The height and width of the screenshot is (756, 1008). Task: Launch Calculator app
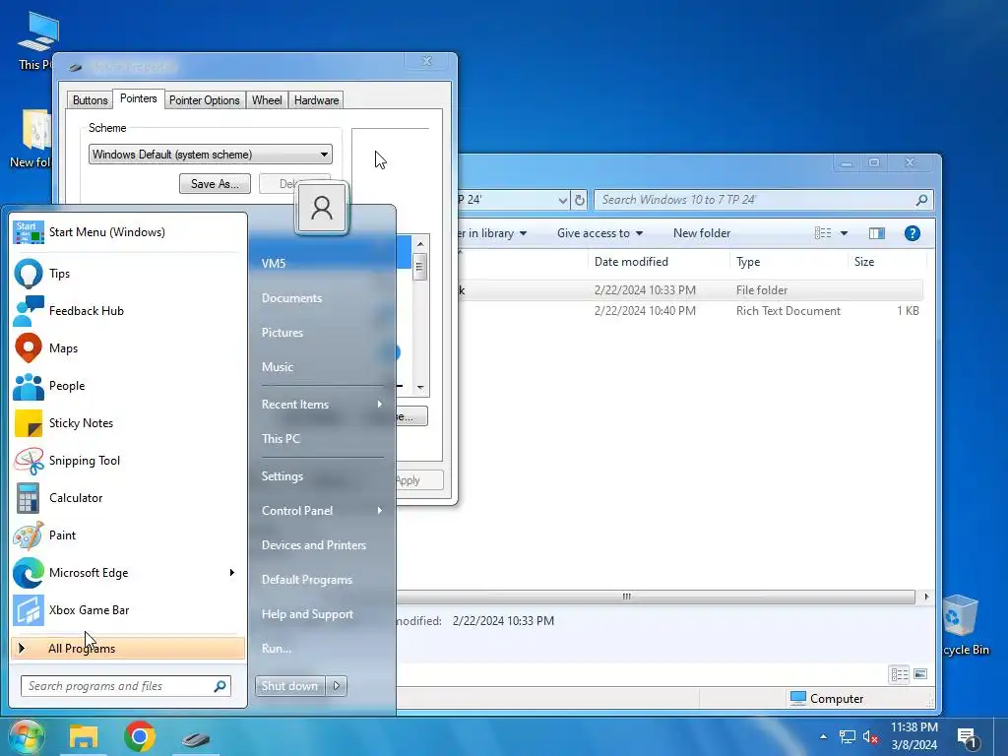[29, 497]
